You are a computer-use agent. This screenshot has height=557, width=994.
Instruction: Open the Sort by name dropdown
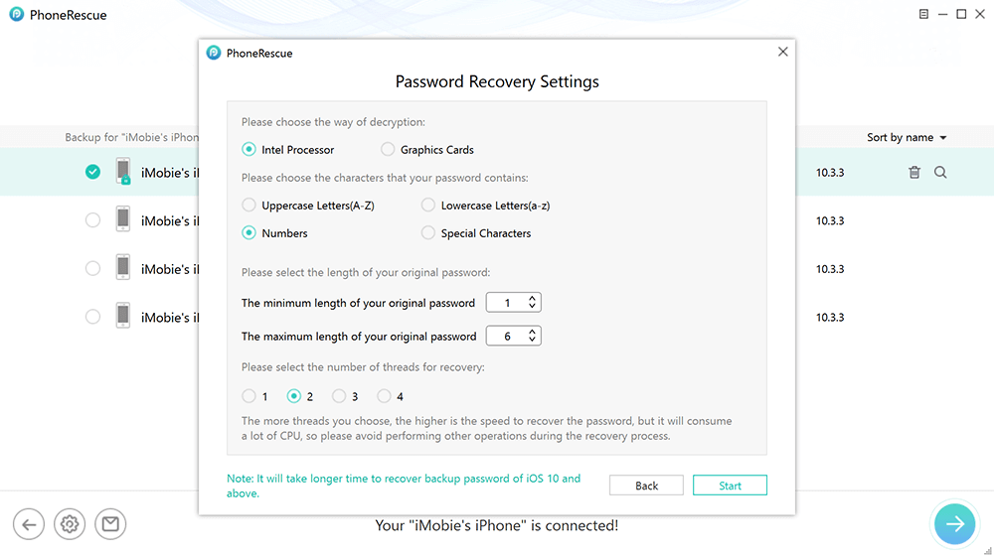pos(907,138)
